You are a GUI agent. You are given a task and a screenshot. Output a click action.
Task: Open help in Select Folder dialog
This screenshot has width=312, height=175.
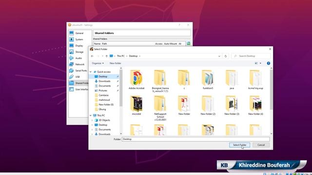(269, 63)
